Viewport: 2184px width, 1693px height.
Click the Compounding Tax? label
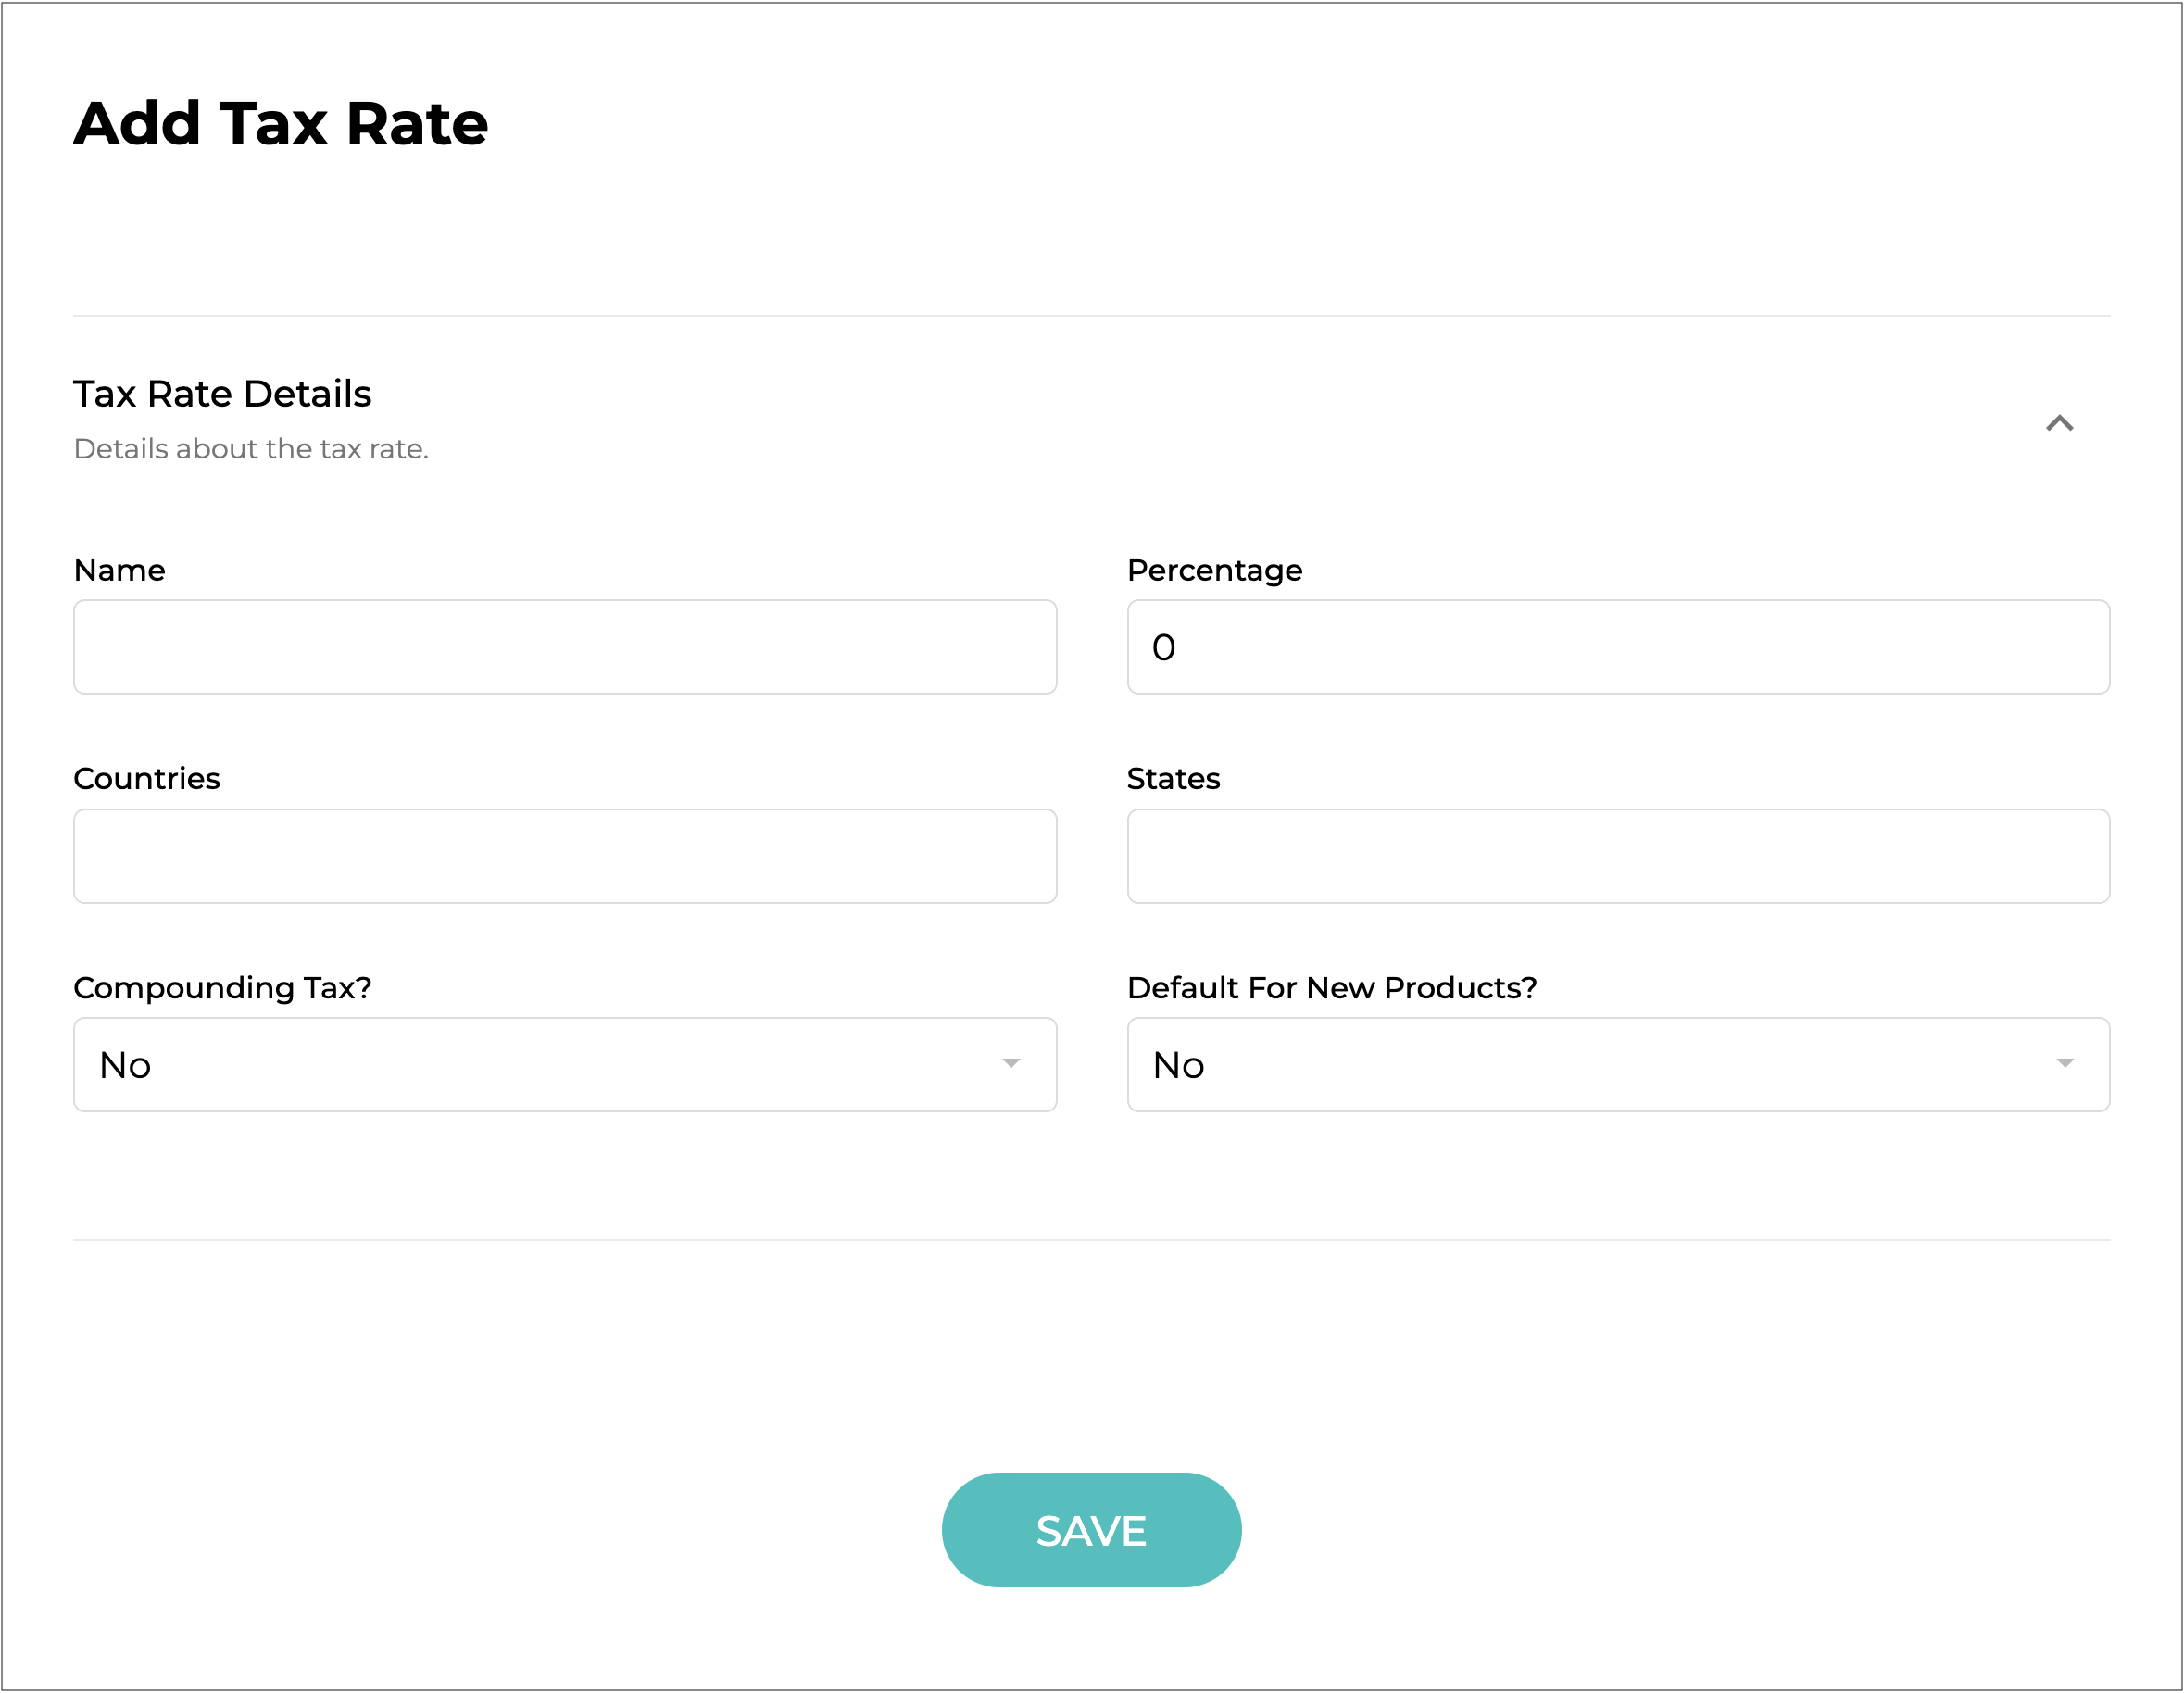(x=222, y=988)
